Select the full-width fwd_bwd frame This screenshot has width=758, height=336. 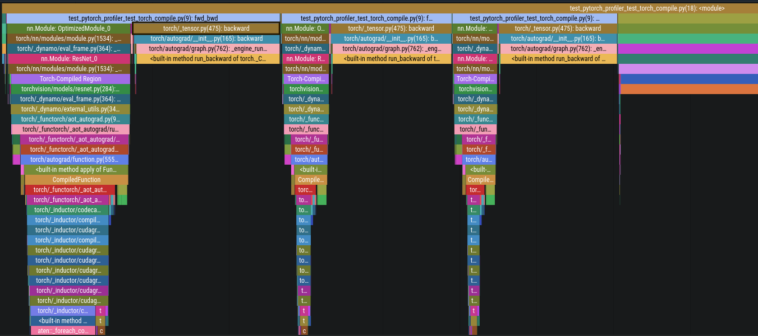[143, 18]
